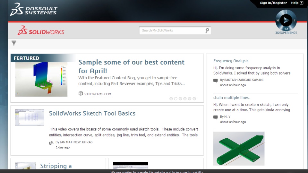This screenshot has height=173, width=308.
Task: Click the FEATURED banner label
Action: [x=26, y=58]
